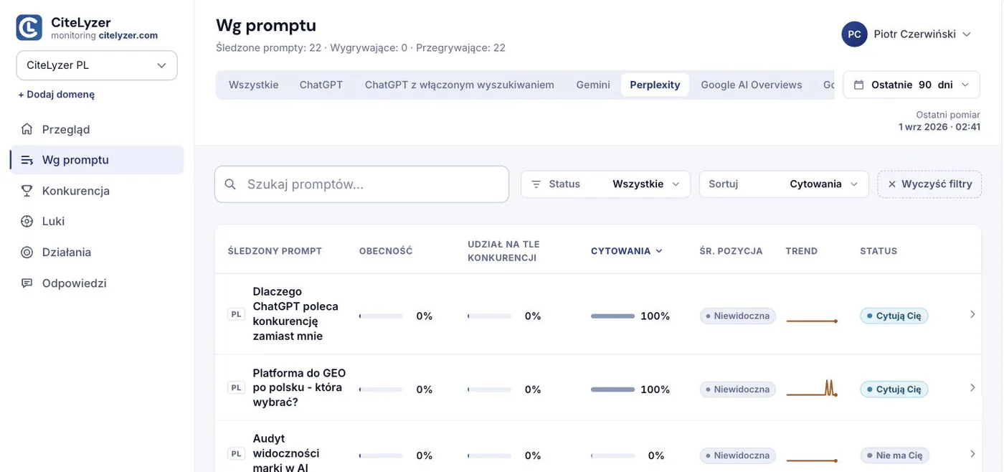The height and width of the screenshot is (472, 1004).
Task: Click the home icon next to Przegląd
Action: coord(27,129)
